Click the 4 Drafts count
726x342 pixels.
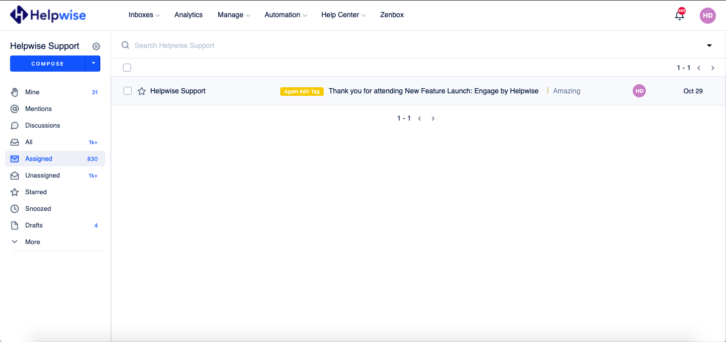point(96,225)
